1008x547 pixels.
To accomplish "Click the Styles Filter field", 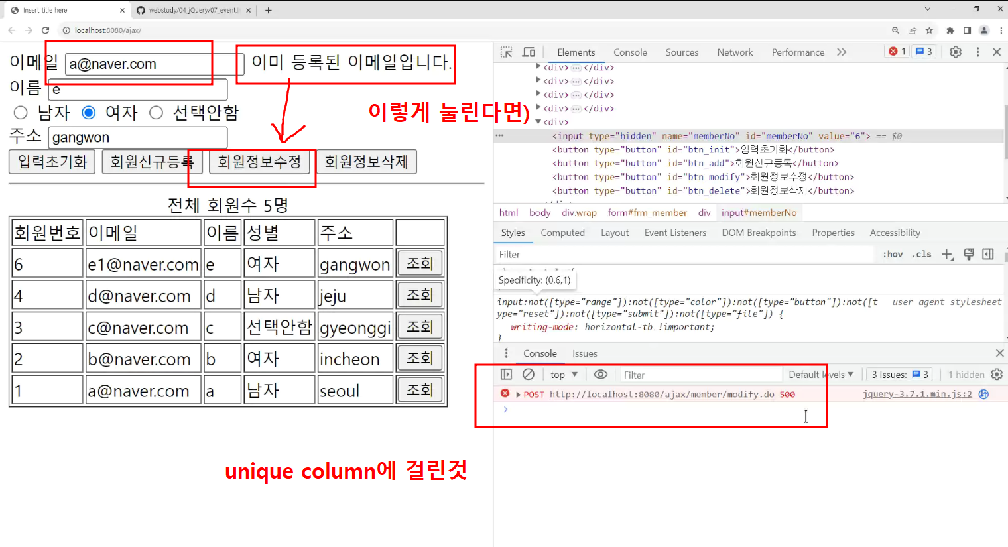I will 684,254.
